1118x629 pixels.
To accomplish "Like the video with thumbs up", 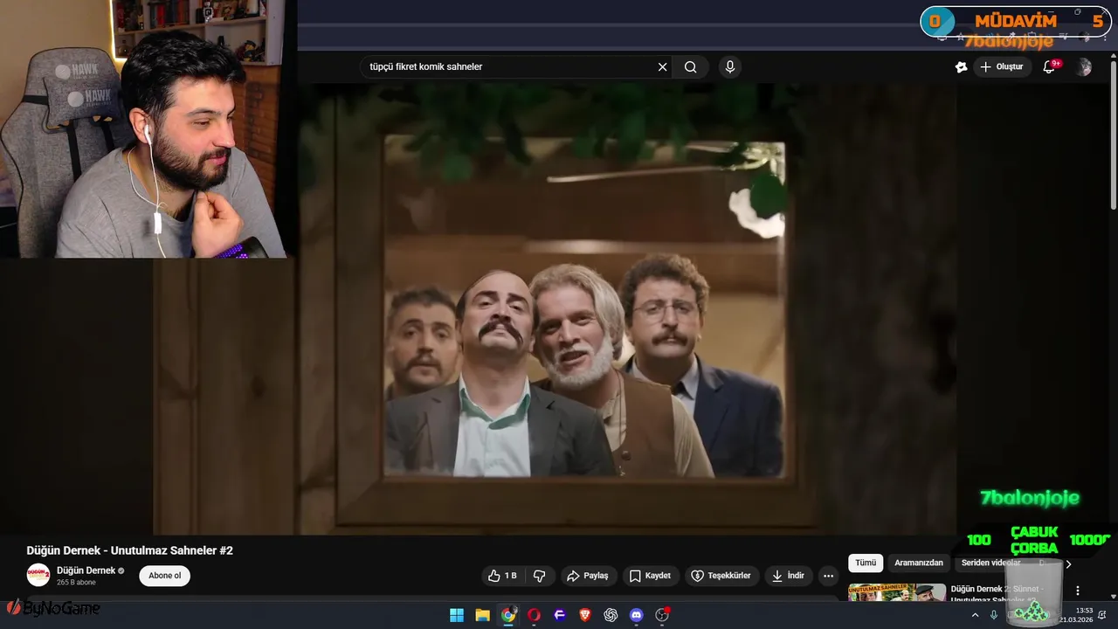I will 502,576.
